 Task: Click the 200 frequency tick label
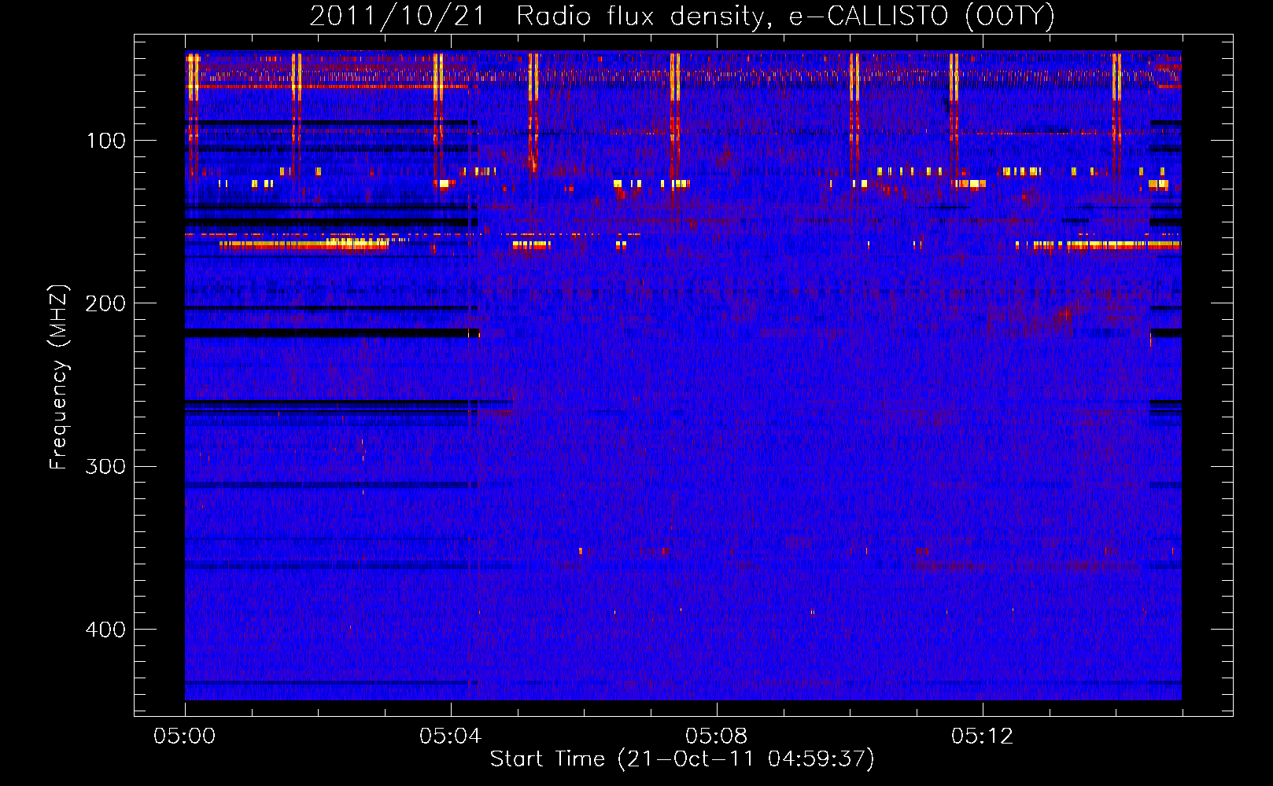pyautogui.click(x=106, y=303)
